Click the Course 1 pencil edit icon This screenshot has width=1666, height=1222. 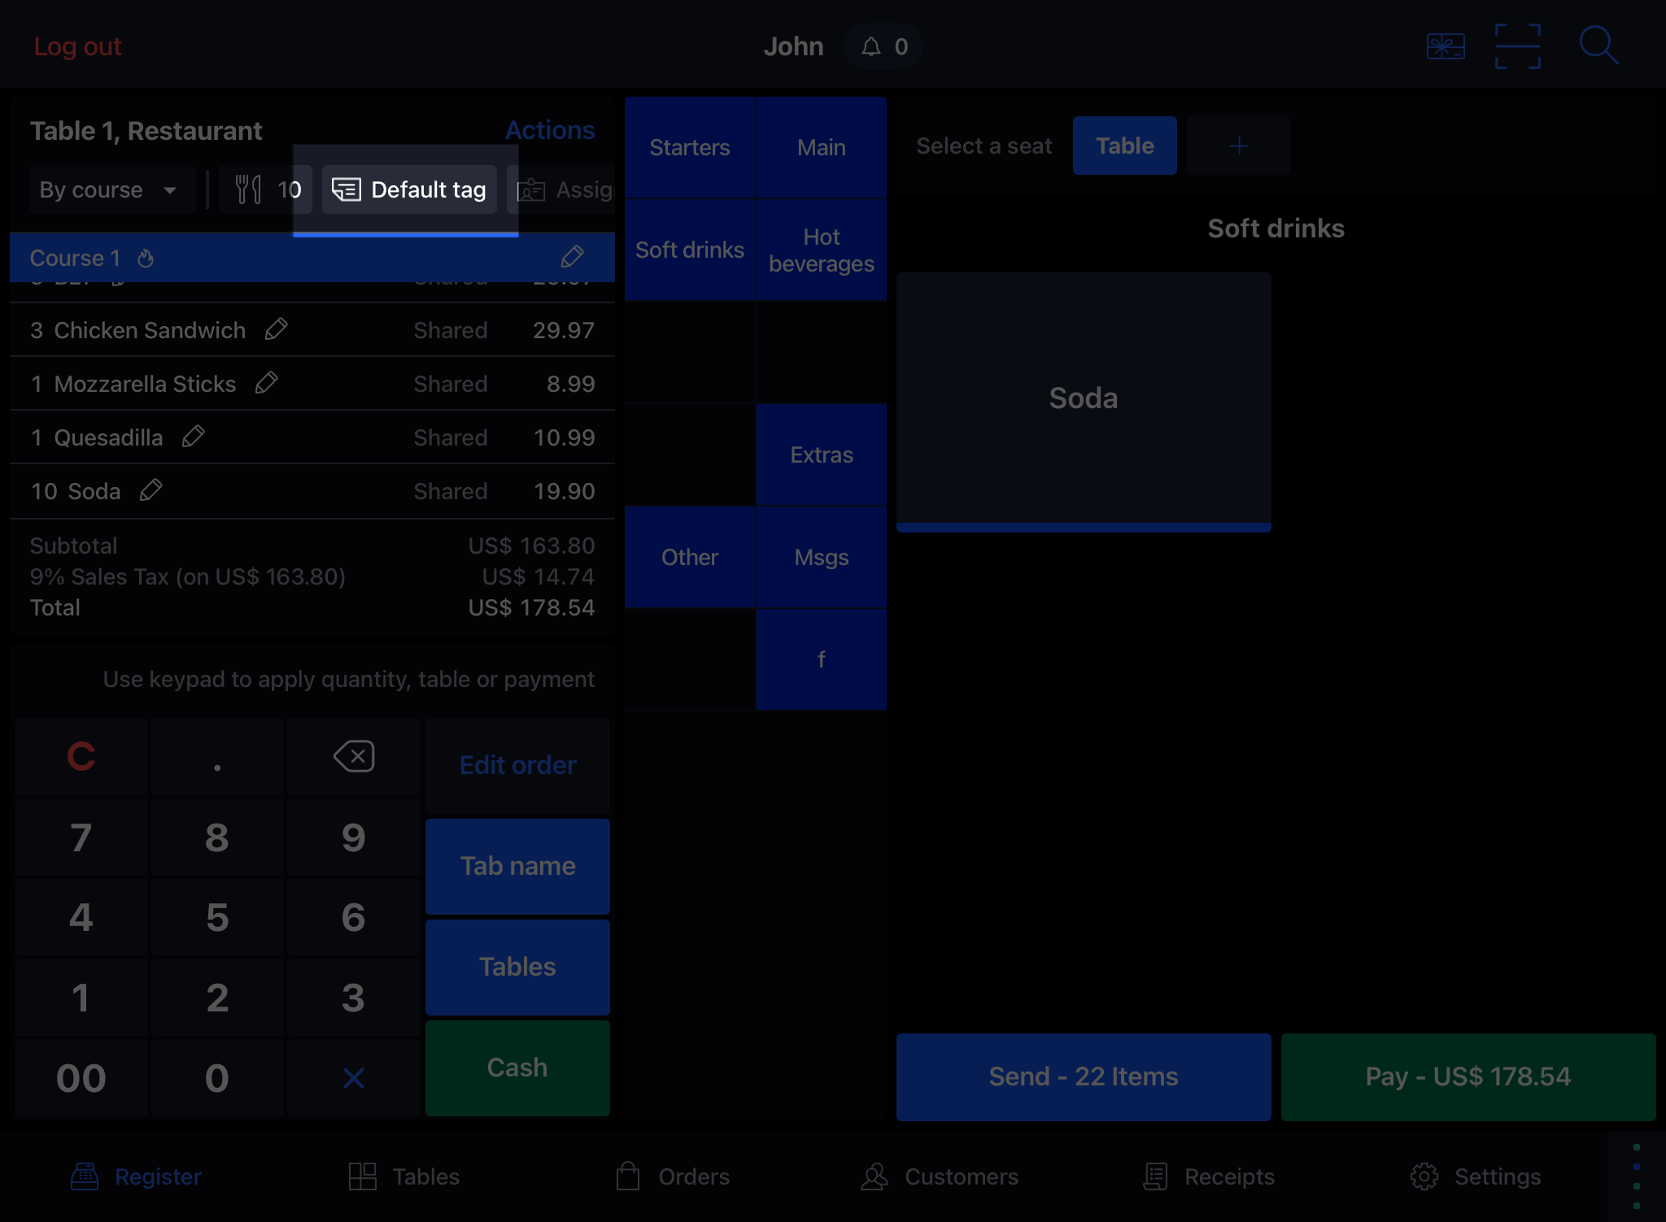click(x=572, y=258)
